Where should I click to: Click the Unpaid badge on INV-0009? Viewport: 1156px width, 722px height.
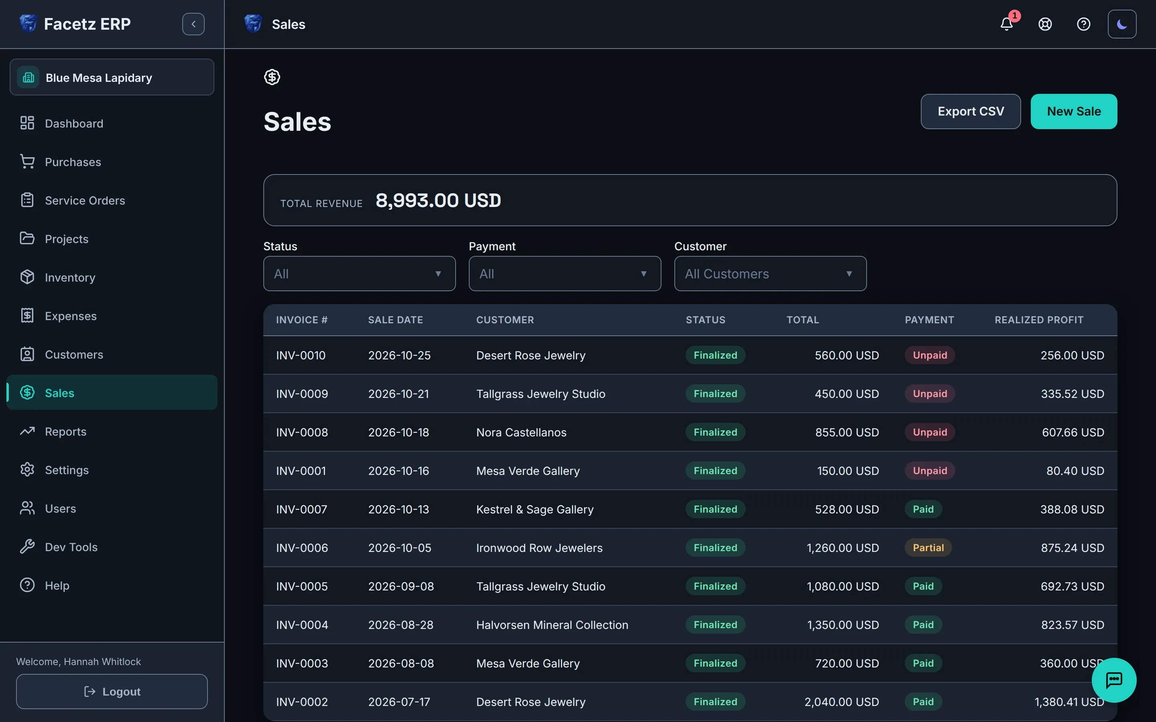(x=930, y=393)
